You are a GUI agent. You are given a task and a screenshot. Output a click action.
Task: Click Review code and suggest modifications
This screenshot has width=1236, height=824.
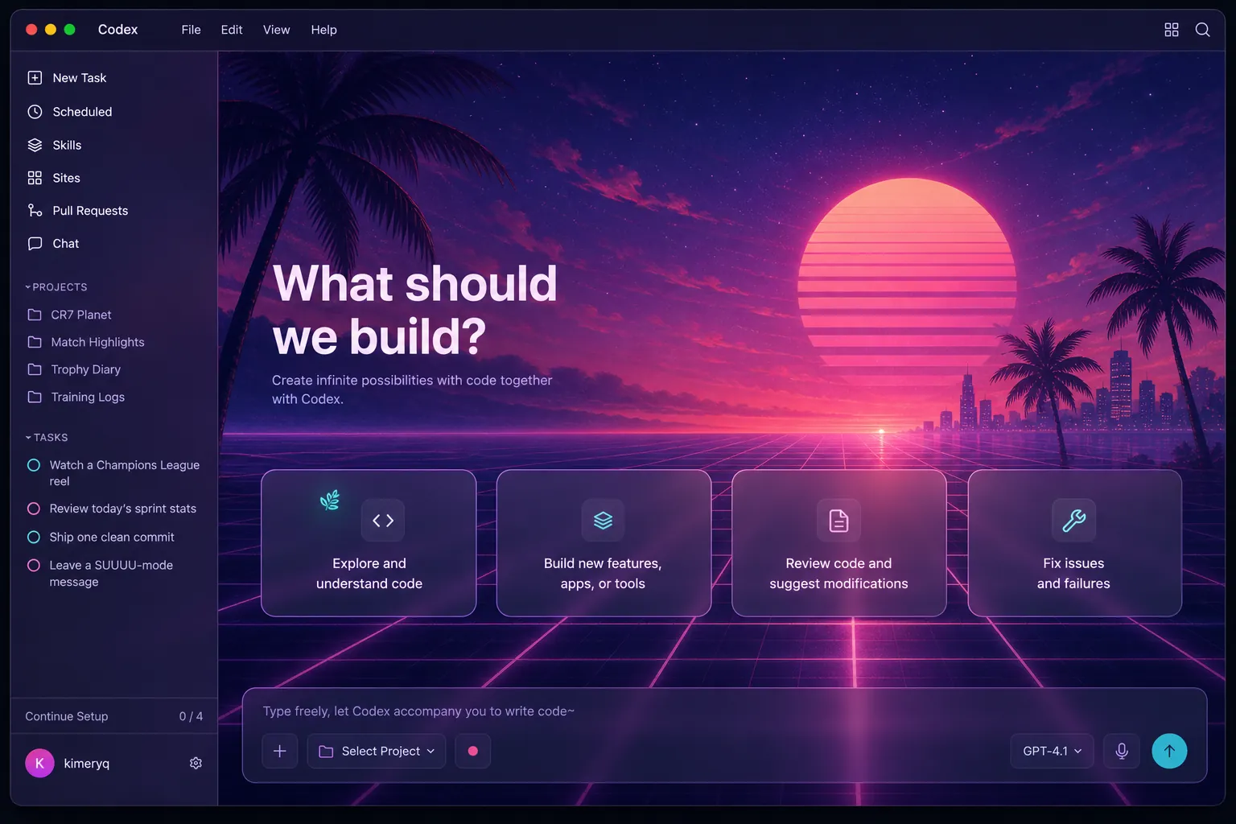coord(838,543)
